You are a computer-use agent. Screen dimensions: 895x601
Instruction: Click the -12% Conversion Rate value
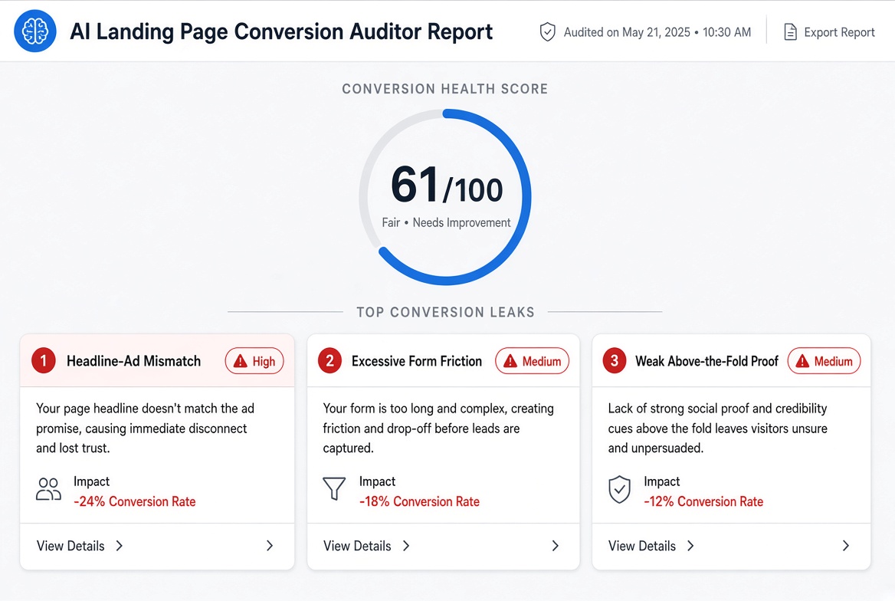[703, 501]
